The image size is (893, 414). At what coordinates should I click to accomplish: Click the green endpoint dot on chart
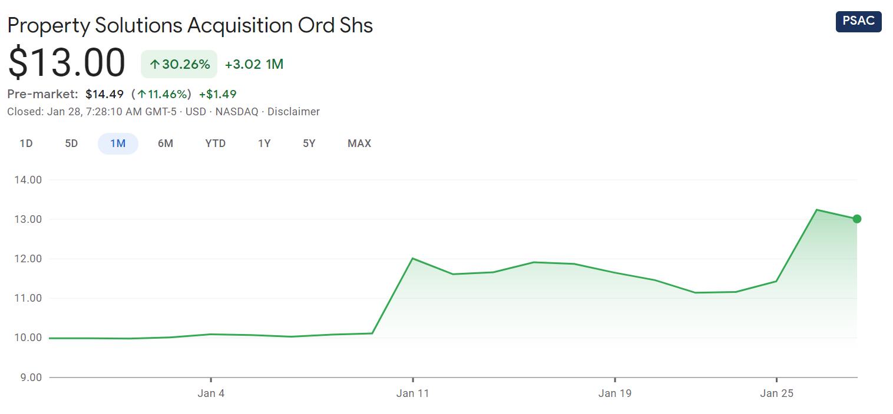[x=857, y=219]
